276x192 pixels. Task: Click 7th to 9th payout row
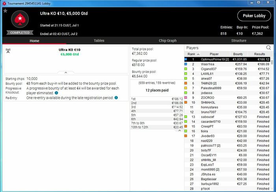point(157,123)
